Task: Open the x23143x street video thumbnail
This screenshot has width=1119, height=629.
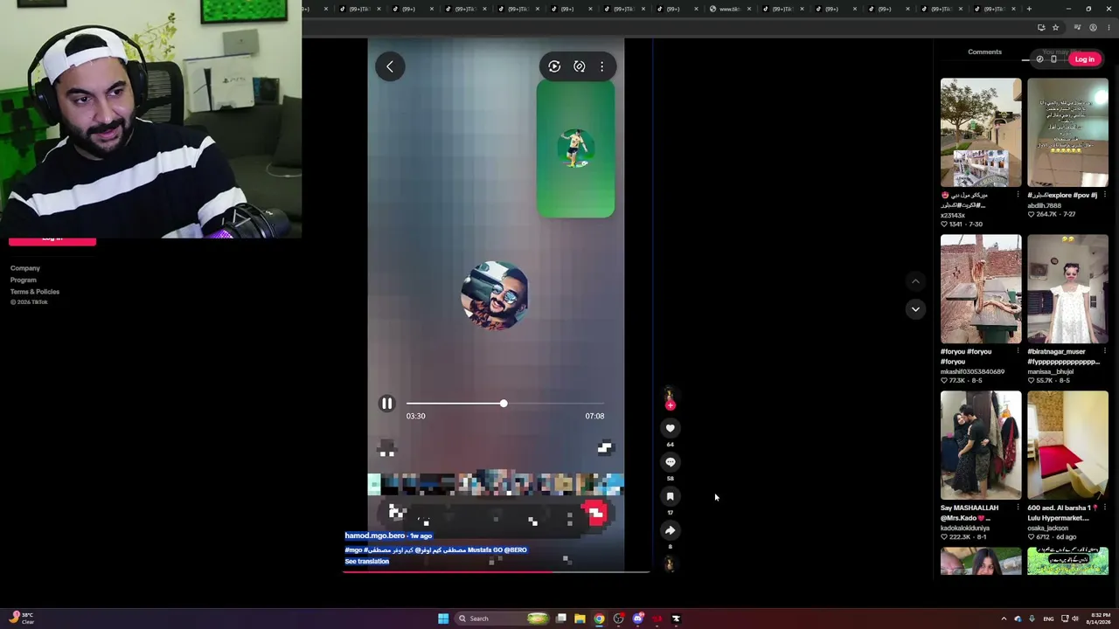Action: tap(981, 133)
